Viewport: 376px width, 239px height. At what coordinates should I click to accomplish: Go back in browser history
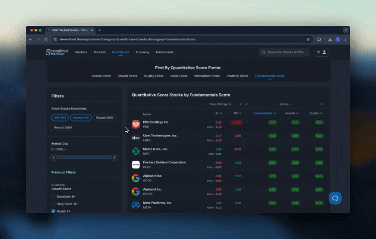(x=30, y=39)
